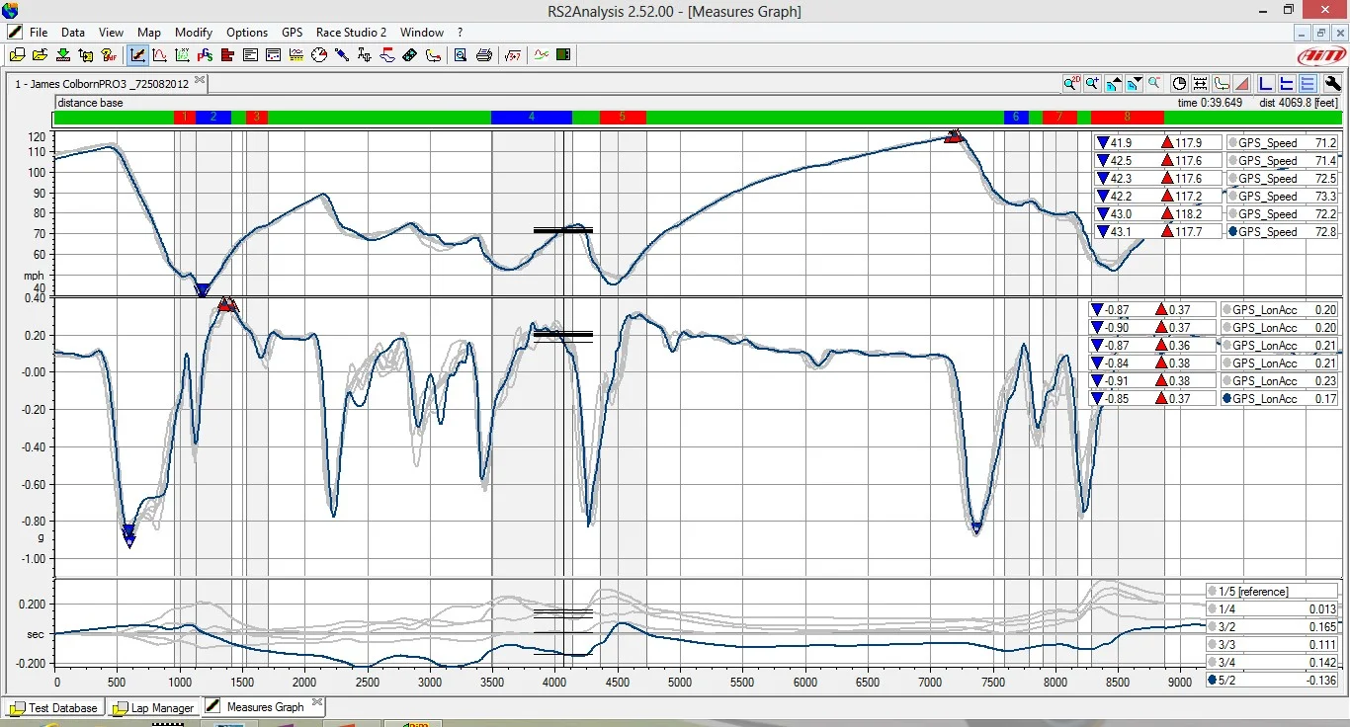Viewport: 1350px width, 727px height.
Task: Click the next track segment down-arrow icon
Action: (x=1135, y=84)
